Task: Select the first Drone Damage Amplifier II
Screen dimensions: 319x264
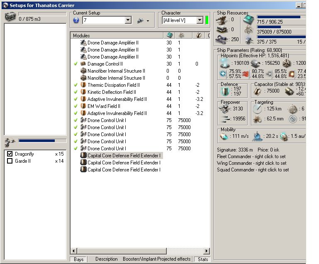Action: pyautogui.click(x=113, y=42)
